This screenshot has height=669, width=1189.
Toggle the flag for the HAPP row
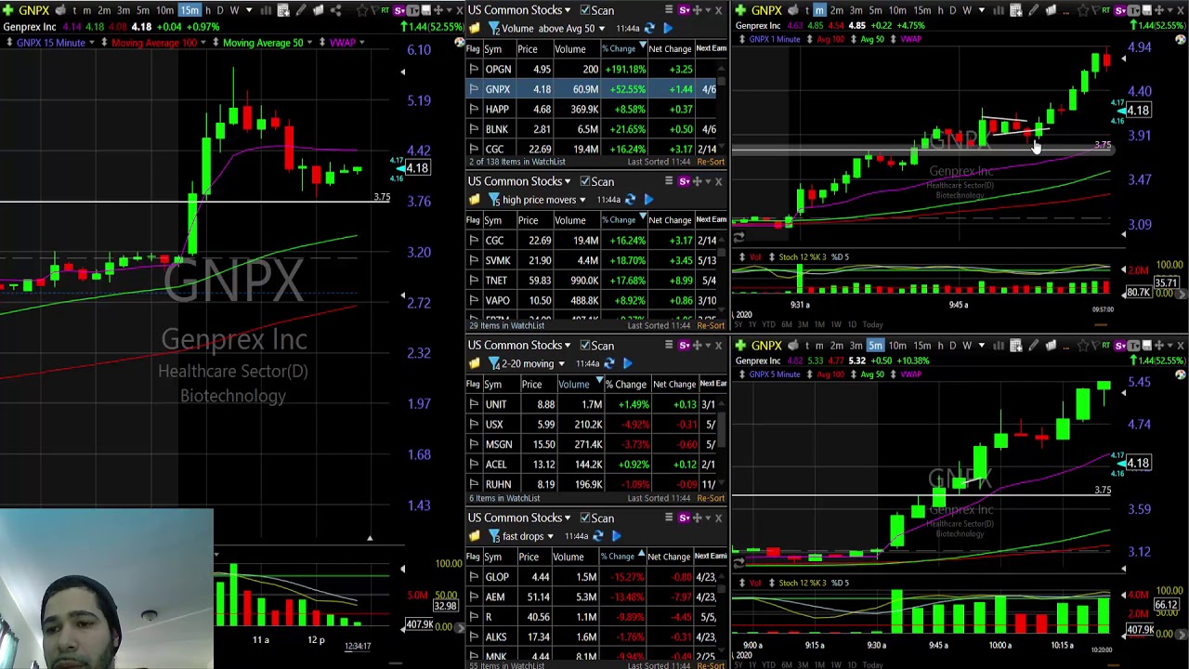[474, 109]
